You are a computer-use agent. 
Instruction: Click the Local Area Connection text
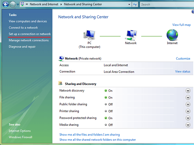tap(119, 72)
